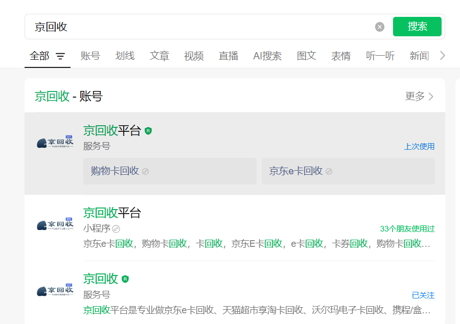Click the green 搜索 button

click(417, 27)
